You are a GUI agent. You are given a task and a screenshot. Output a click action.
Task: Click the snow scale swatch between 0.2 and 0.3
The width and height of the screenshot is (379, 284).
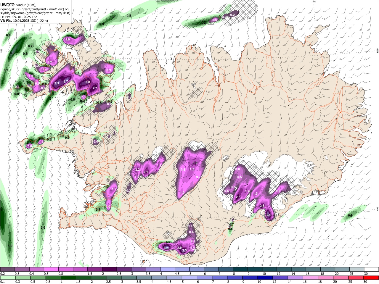[x=7, y=270]
